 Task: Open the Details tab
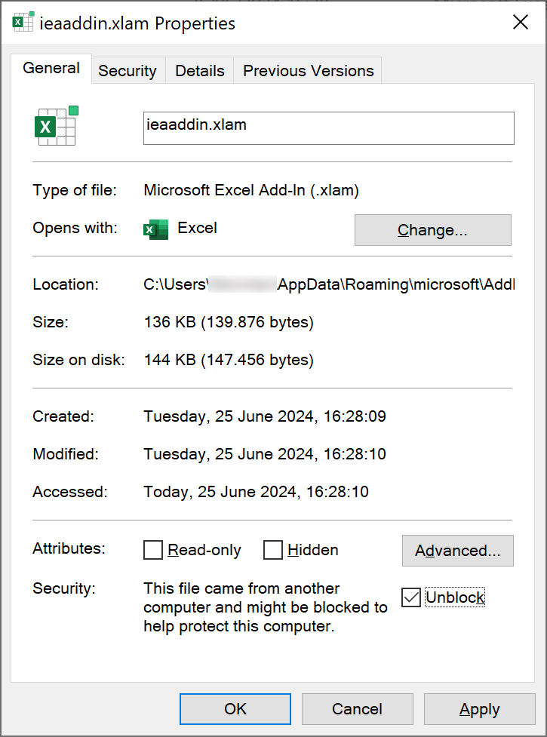click(x=199, y=71)
